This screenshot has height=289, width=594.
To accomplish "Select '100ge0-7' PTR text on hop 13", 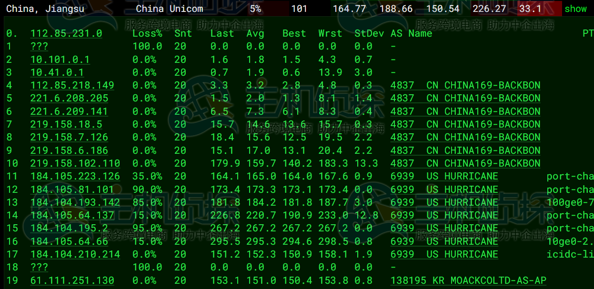I will [570, 202].
